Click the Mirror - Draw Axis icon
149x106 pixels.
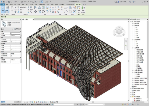[47, 8]
